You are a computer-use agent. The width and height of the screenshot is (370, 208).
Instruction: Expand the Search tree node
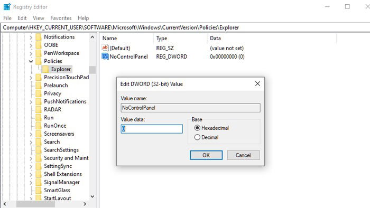31,142
